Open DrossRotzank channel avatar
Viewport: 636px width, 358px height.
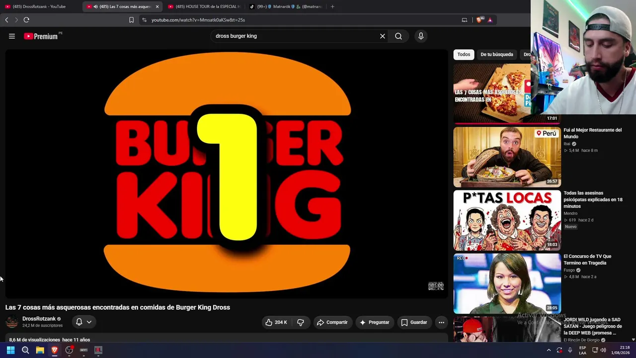pos(12,322)
